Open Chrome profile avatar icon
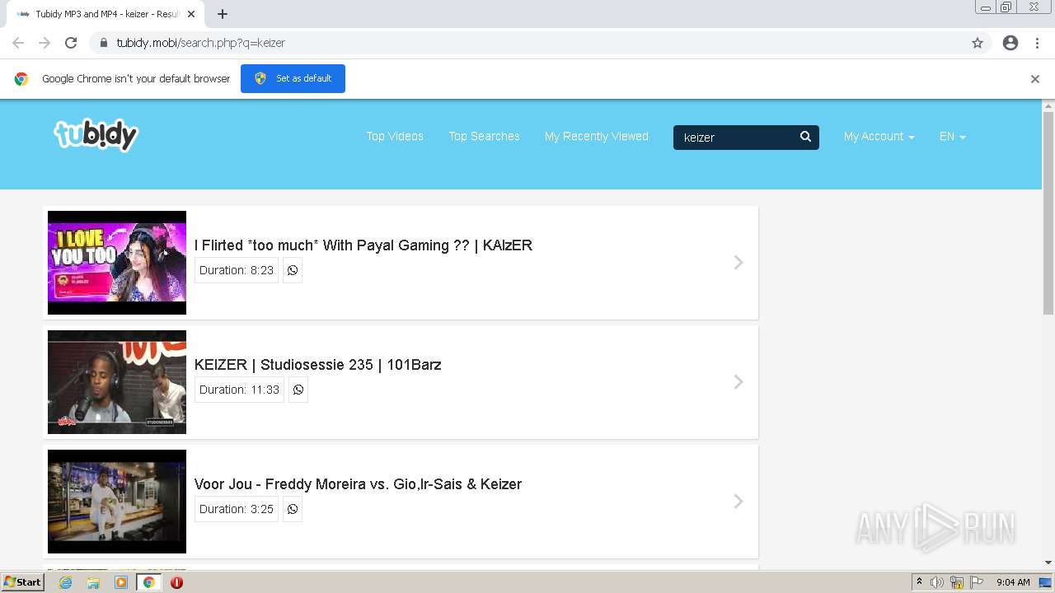Screen dimensions: 1055x593 pos(1010,43)
